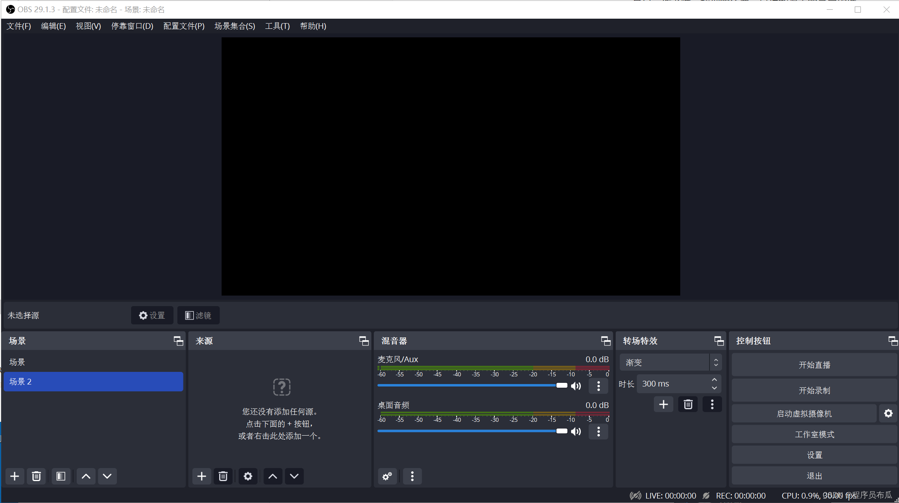The width and height of the screenshot is (899, 503).
Task: Move source down arrow in Sources panel
Action: click(x=294, y=476)
